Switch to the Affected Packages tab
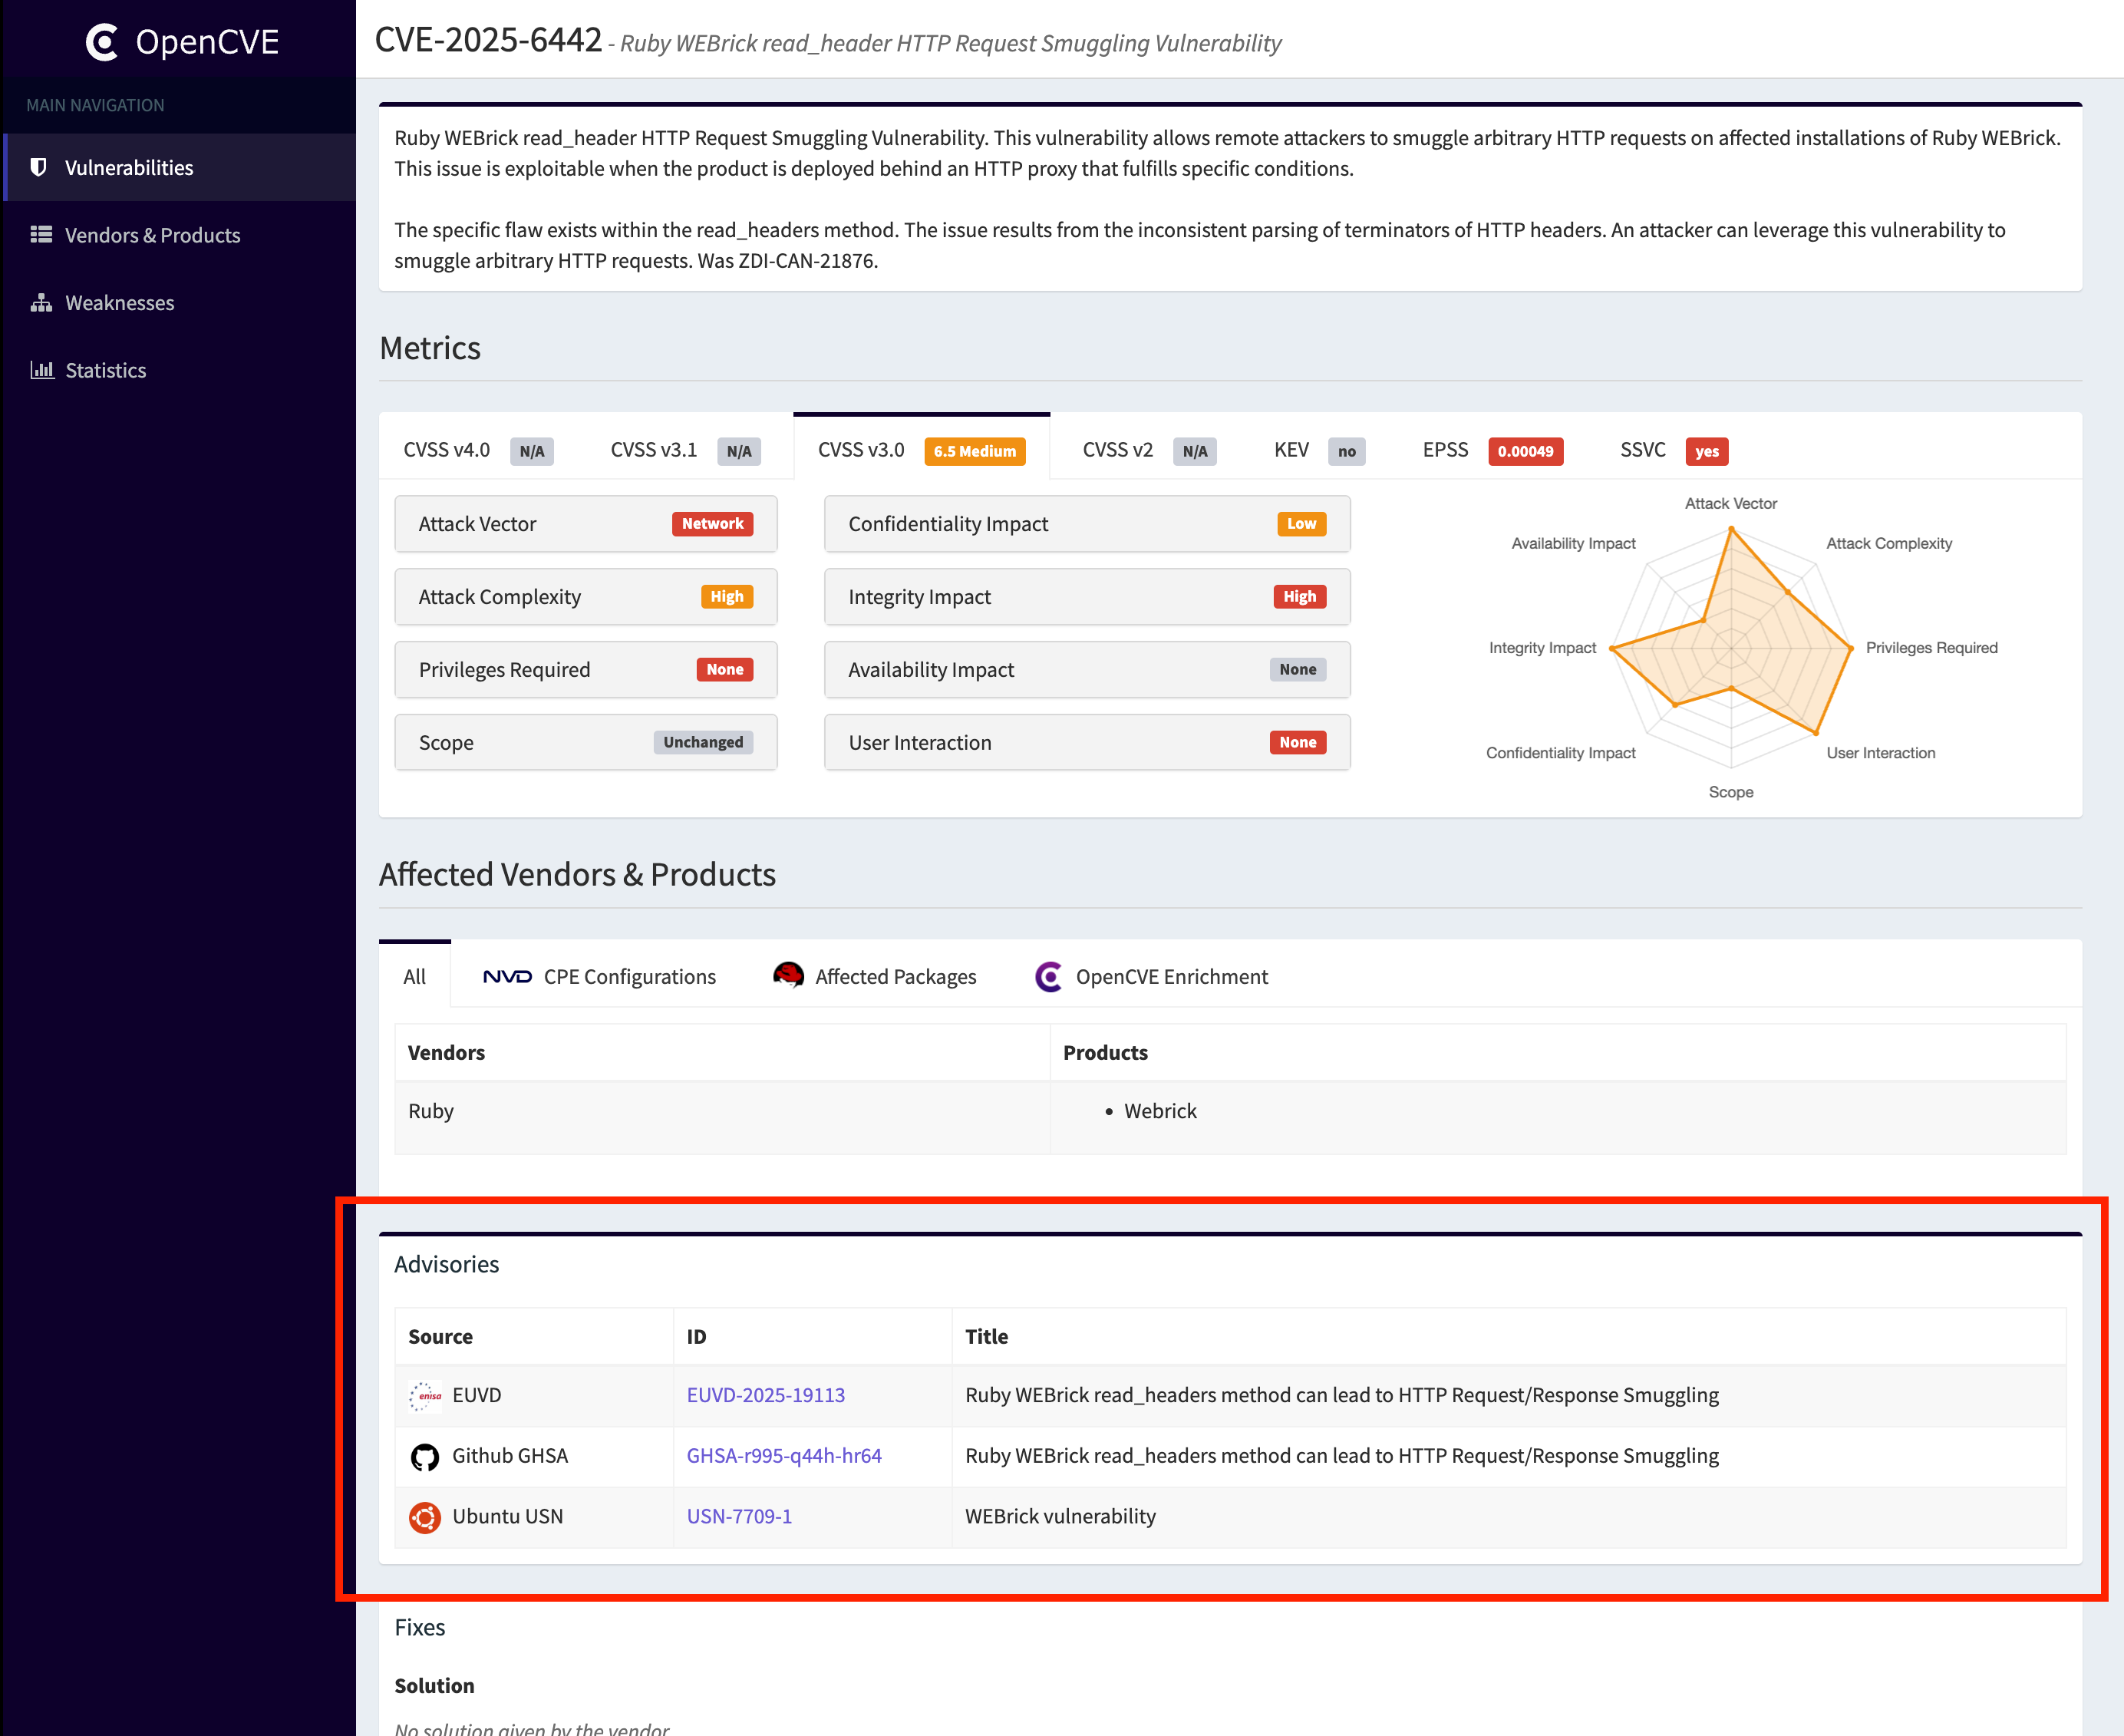Screen dimensions: 2124x1736 [875, 976]
